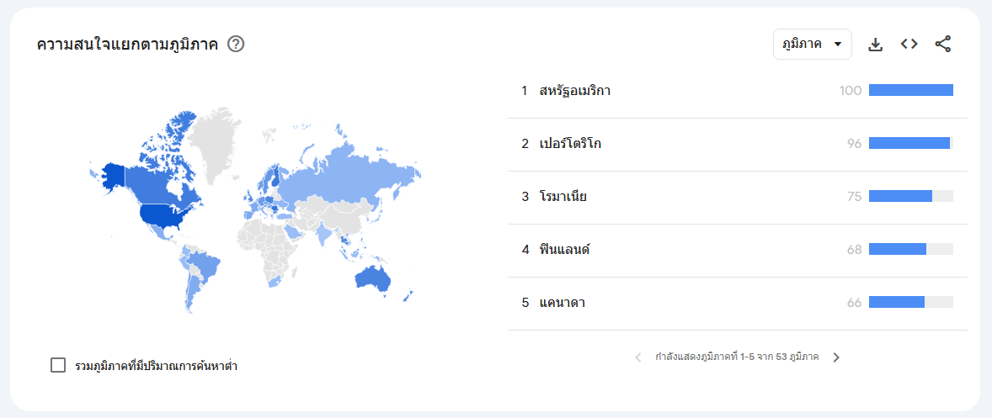992x418 pixels.
Task: Select Russia on the world map
Action: (x=348, y=173)
